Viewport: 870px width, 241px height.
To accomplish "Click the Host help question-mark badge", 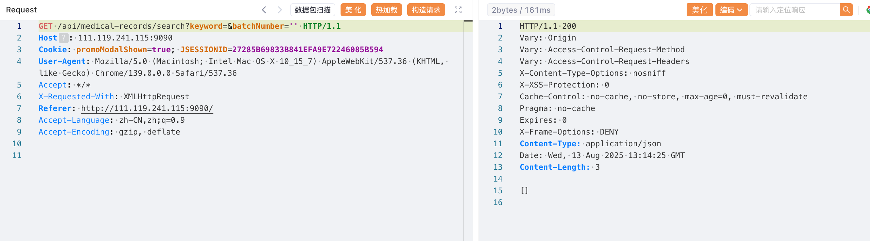I will point(63,38).
